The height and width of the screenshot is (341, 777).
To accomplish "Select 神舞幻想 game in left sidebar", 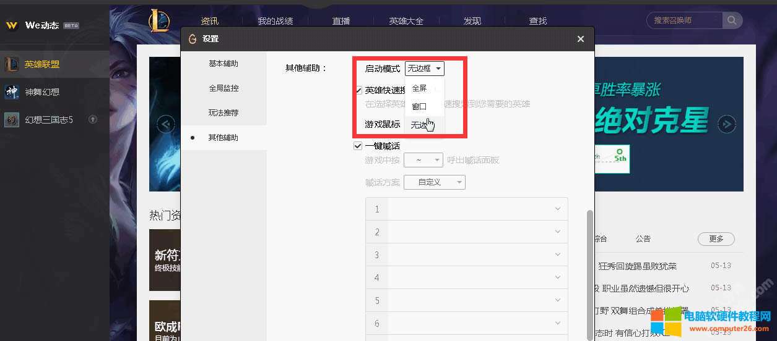I will coord(54,92).
